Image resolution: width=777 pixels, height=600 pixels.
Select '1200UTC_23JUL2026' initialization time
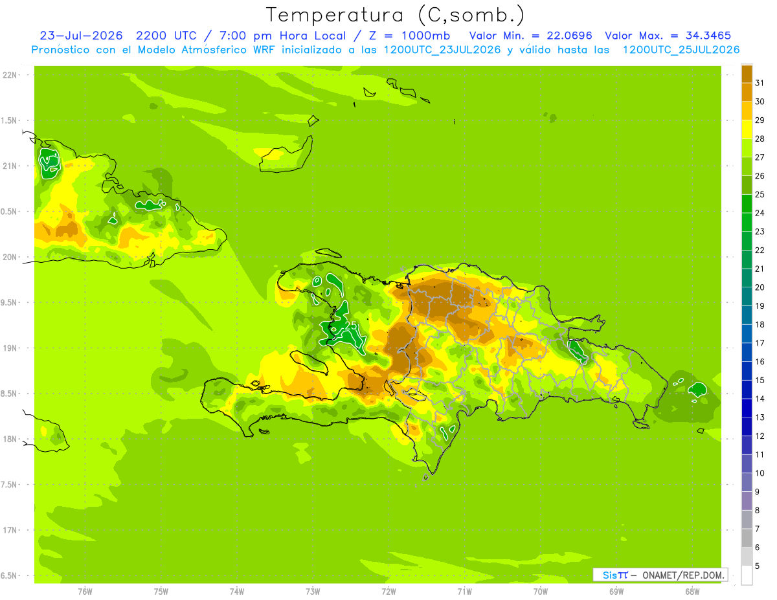click(442, 50)
